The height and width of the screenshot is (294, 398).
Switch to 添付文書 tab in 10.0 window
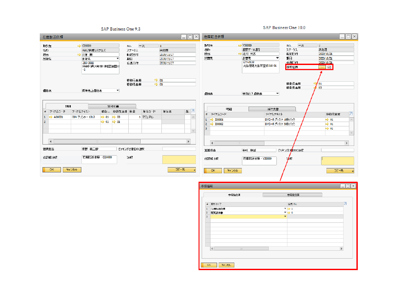coord(272,109)
